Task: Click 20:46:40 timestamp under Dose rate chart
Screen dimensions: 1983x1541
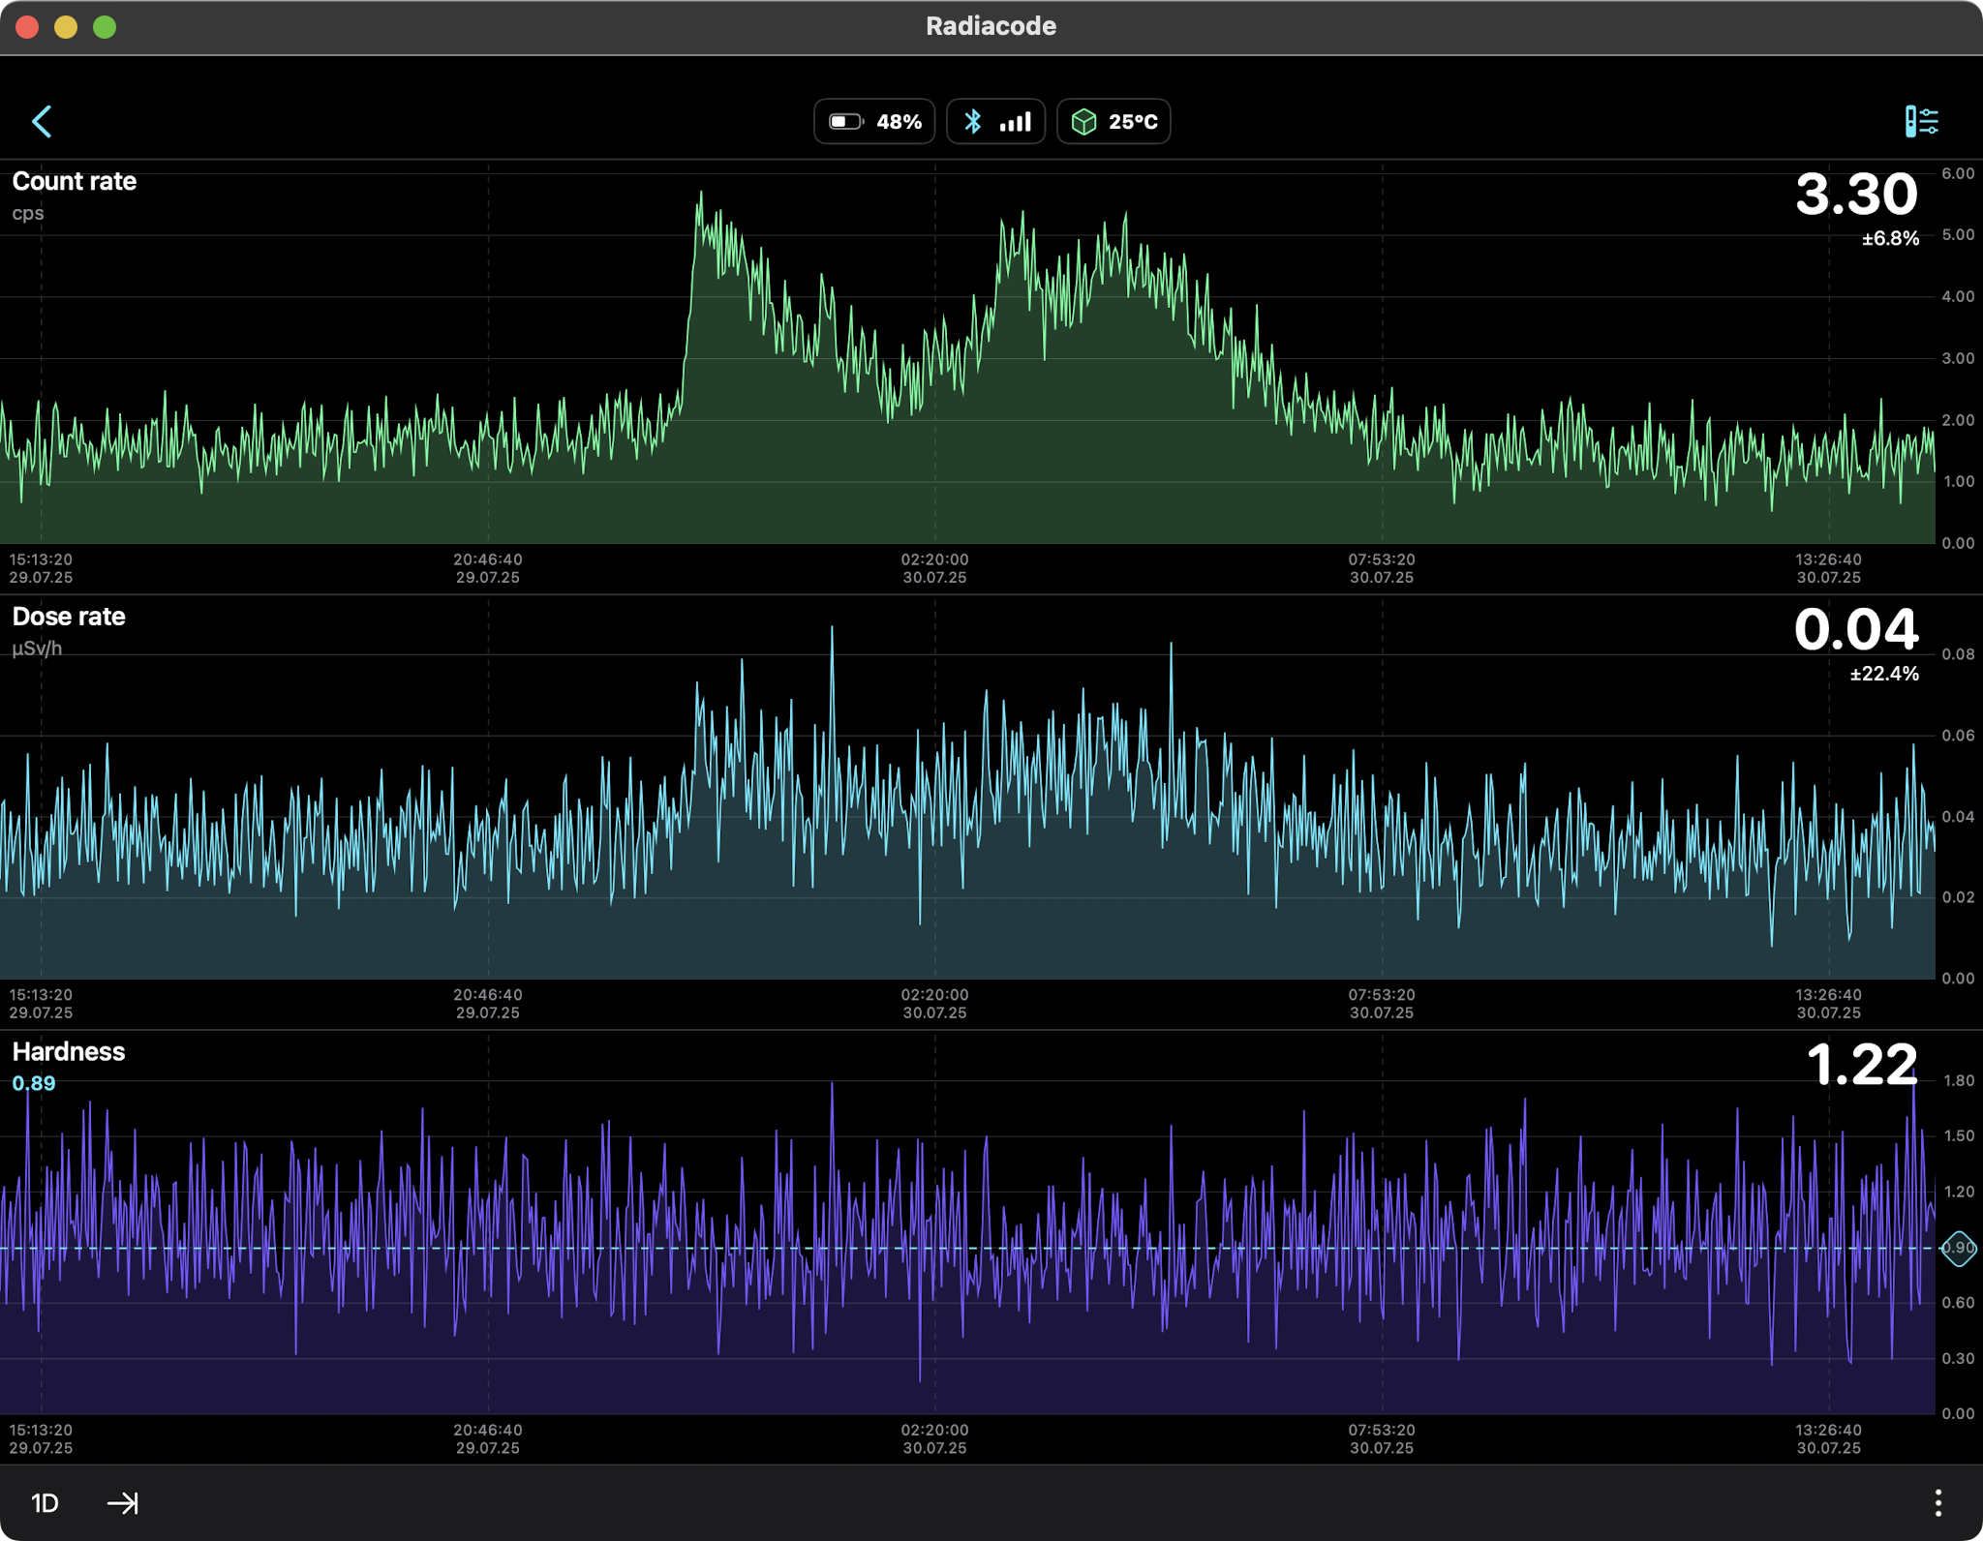Action: coord(488,995)
